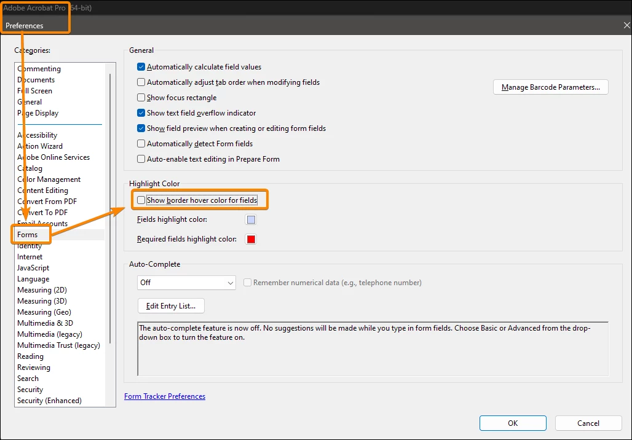Screen dimensions: 632x440
Task: Check Show focus rectangle option
Action: (x=141, y=98)
